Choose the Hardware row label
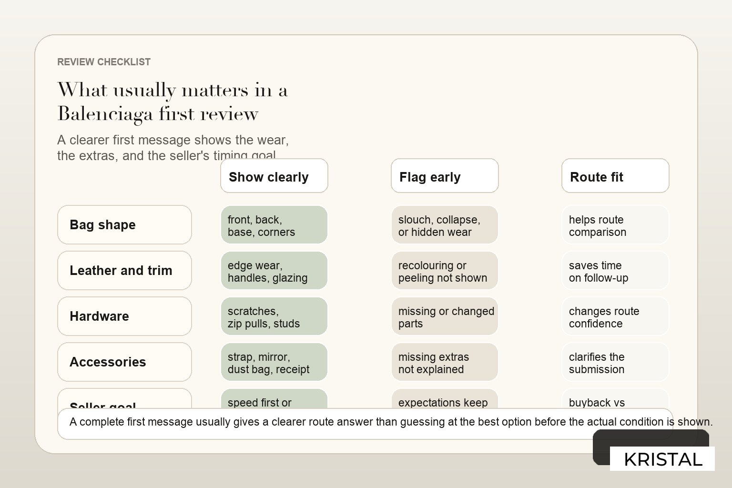This screenshot has height=488, width=732. pos(124,316)
